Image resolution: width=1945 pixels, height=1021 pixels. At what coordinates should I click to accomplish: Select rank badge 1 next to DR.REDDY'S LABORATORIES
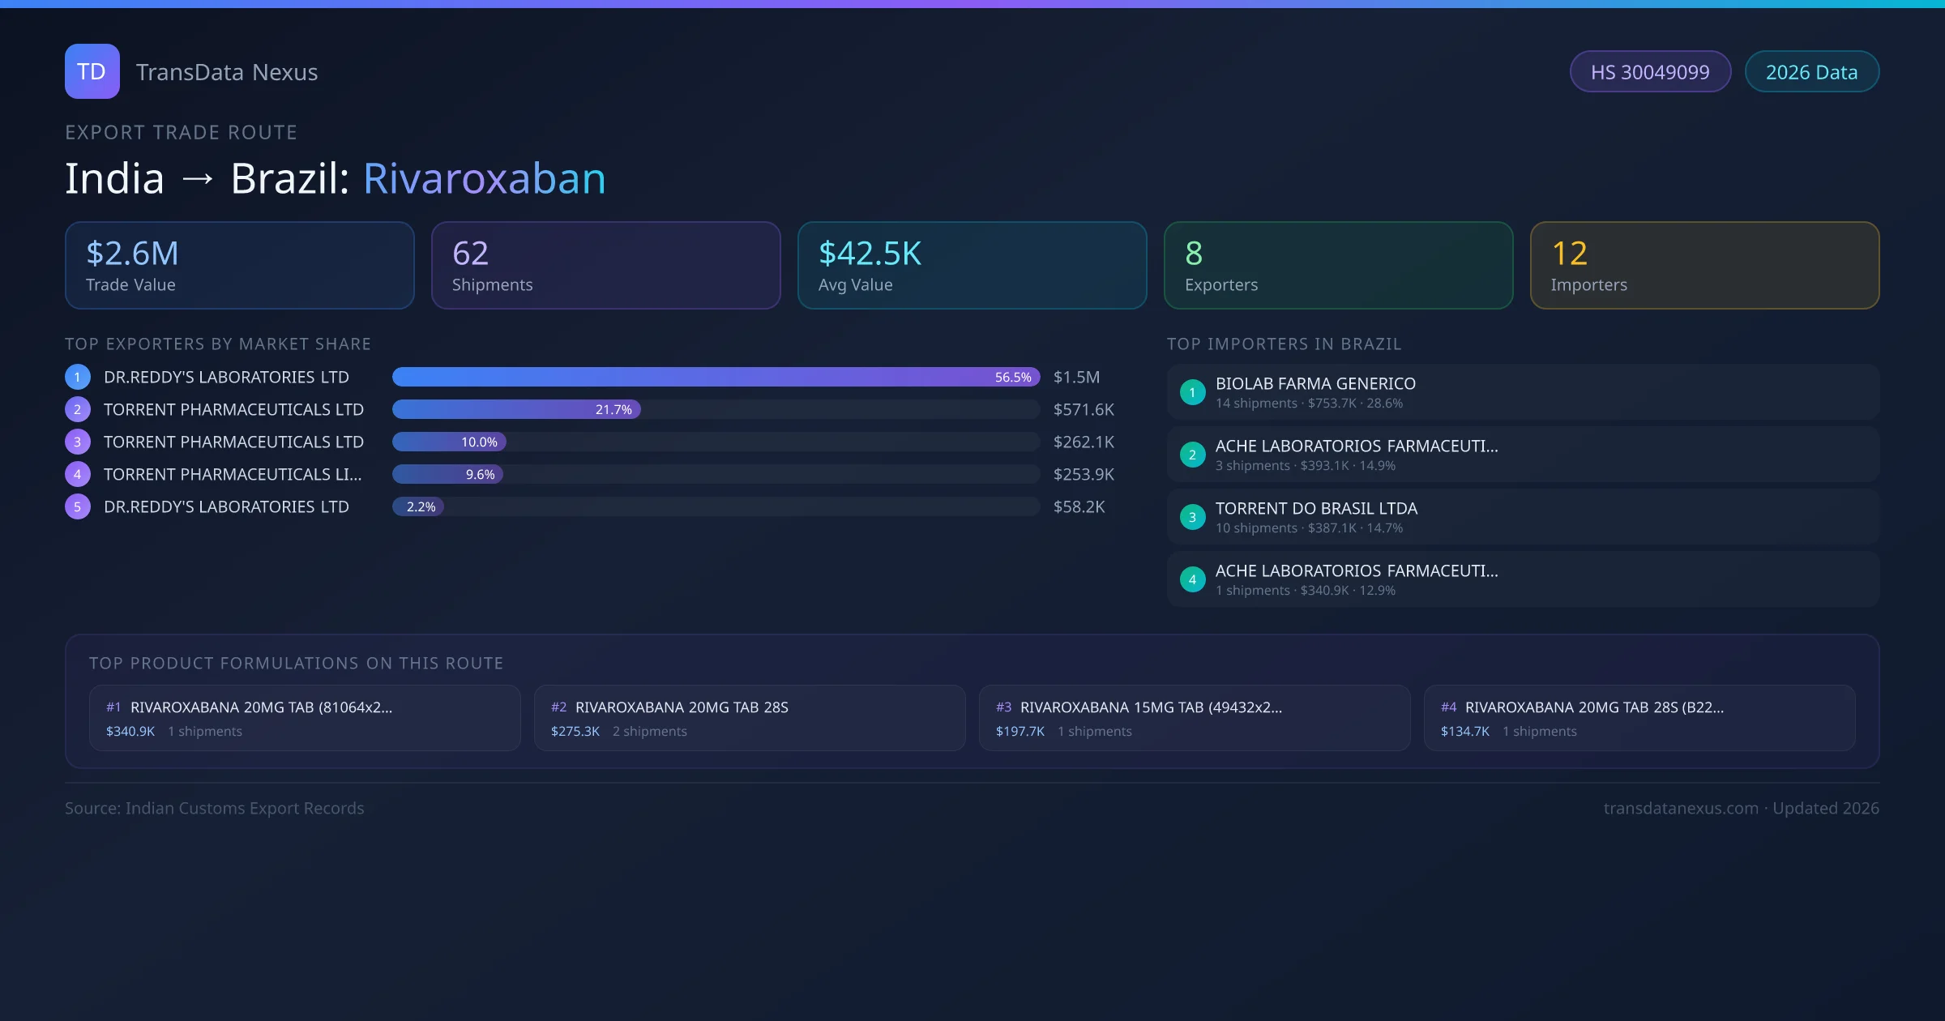pyautogui.click(x=77, y=377)
